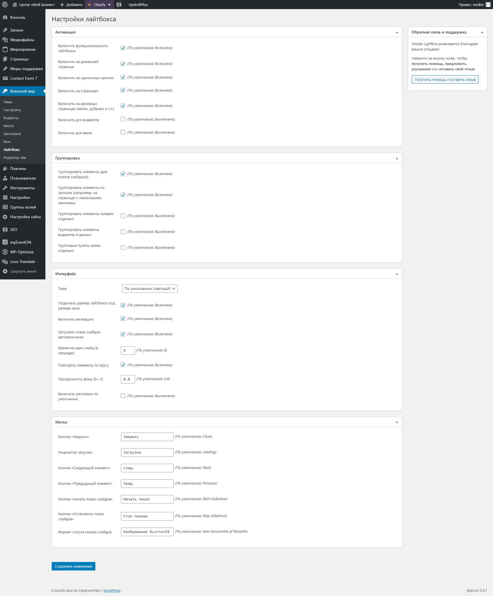Image resolution: width=493 pixels, height=596 pixels.
Task: Collapse the Активация panel
Action: (x=397, y=32)
